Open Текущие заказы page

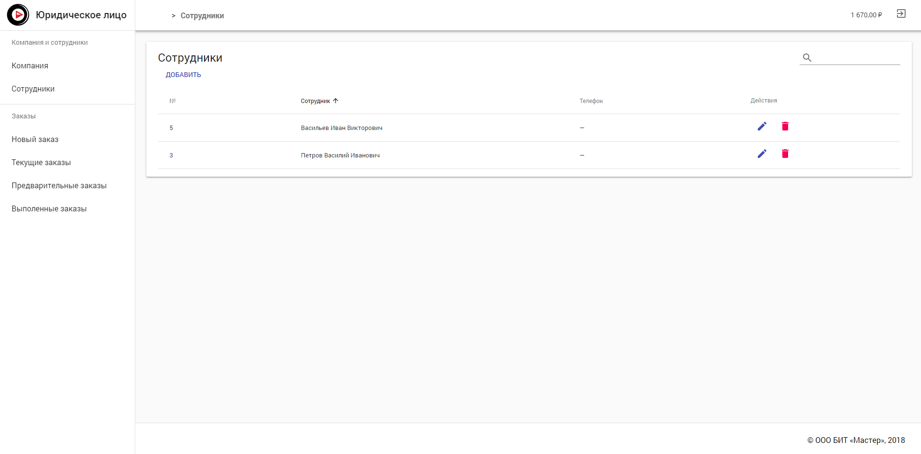click(41, 163)
